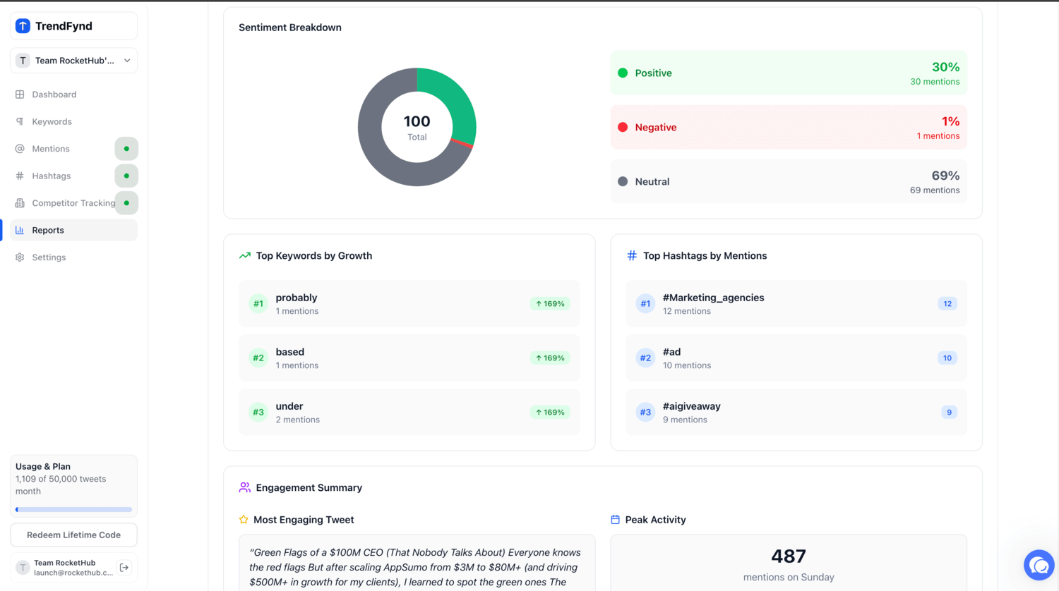Click the Mentions at-sign icon
This screenshot has height=591, width=1059.
[20, 149]
